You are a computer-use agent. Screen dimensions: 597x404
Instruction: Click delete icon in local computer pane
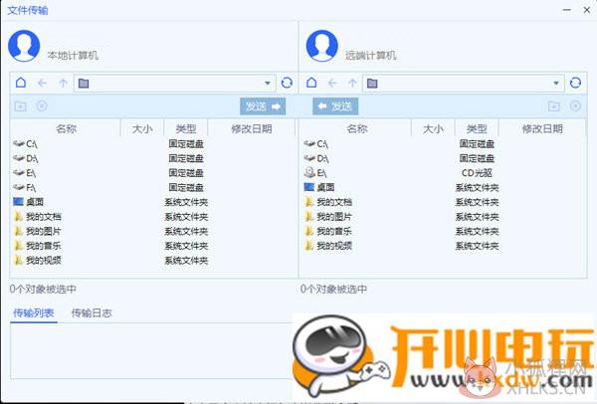pyautogui.click(x=42, y=105)
